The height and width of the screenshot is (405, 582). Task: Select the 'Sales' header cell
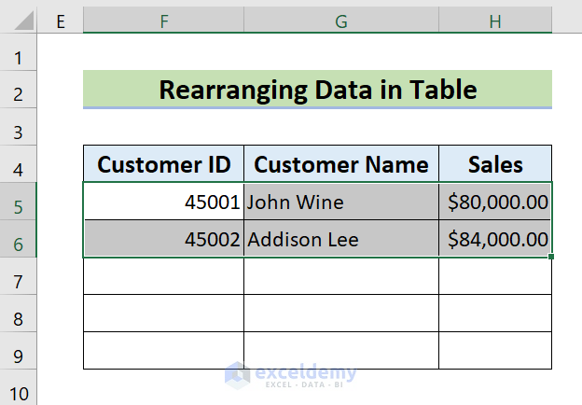(x=495, y=164)
